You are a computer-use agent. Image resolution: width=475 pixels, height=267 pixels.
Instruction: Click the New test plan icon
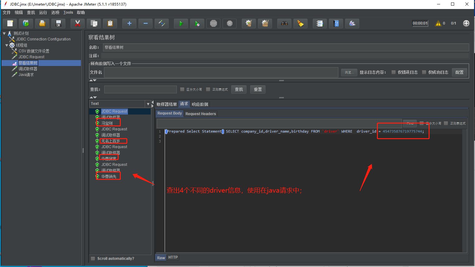pyautogui.click(x=10, y=23)
